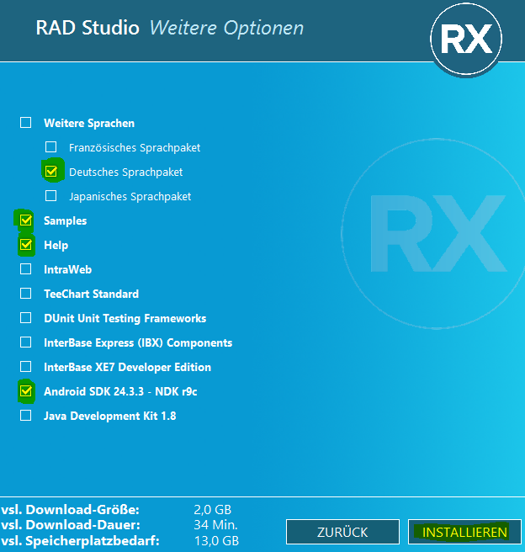Image resolution: width=525 pixels, height=552 pixels.
Task: Click 'vsl. Speicherplatzbedarf:' label
Action: click(80, 541)
